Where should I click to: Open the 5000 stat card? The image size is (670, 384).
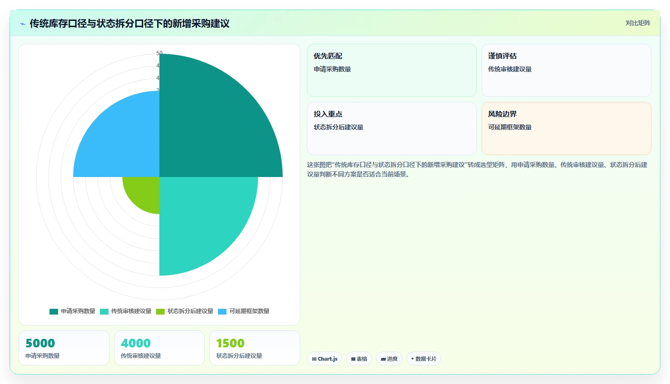(x=64, y=348)
